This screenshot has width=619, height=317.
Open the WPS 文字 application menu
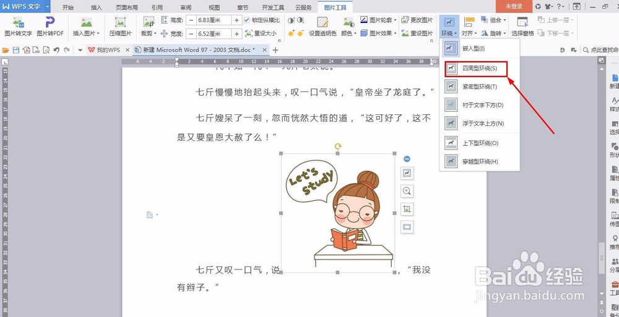pyautogui.click(x=25, y=6)
